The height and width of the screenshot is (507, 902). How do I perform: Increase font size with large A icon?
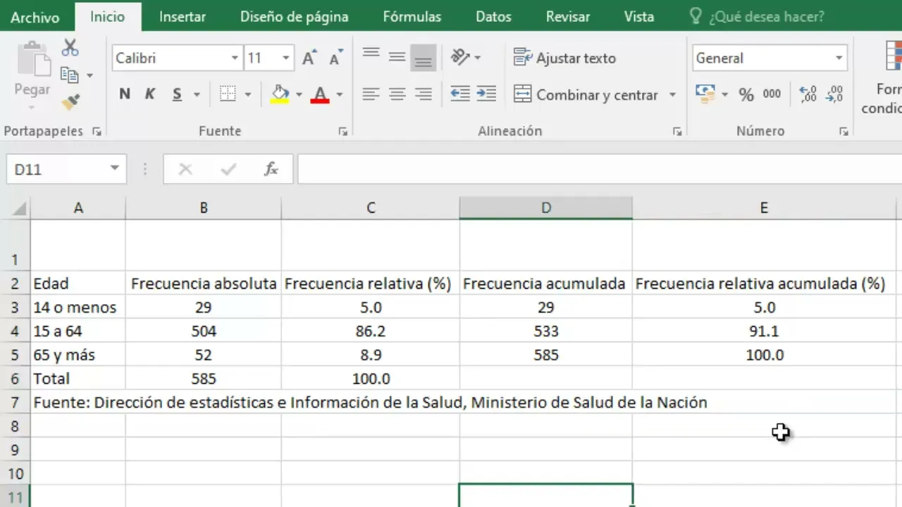click(309, 58)
